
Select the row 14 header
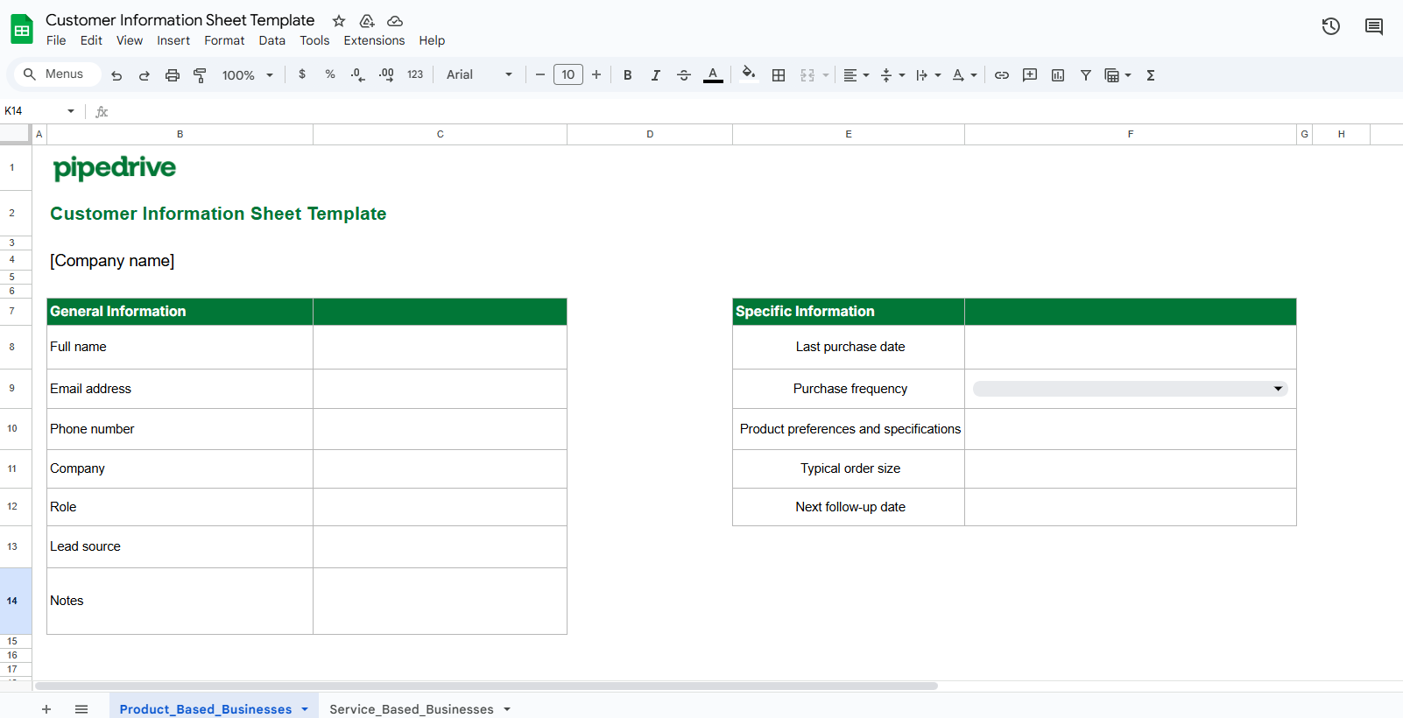point(16,601)
